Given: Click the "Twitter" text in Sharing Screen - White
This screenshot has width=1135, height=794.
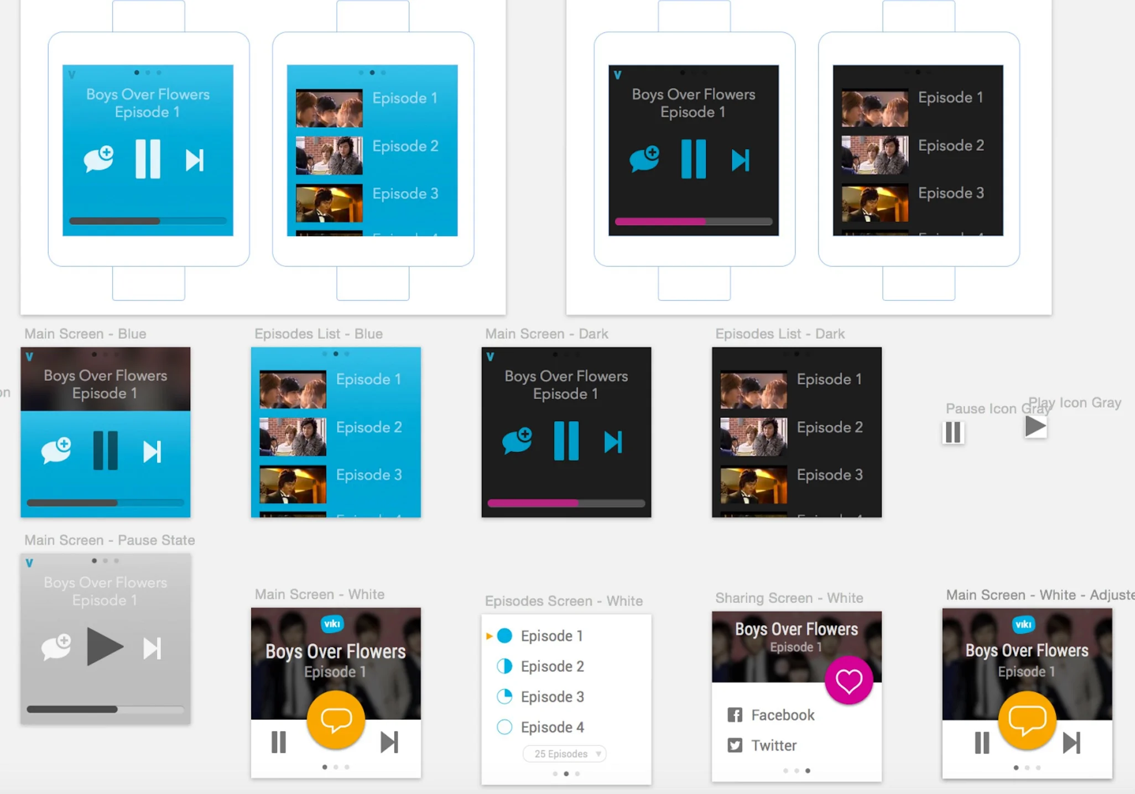Looking at the screenshot, I should coord(774,745).
